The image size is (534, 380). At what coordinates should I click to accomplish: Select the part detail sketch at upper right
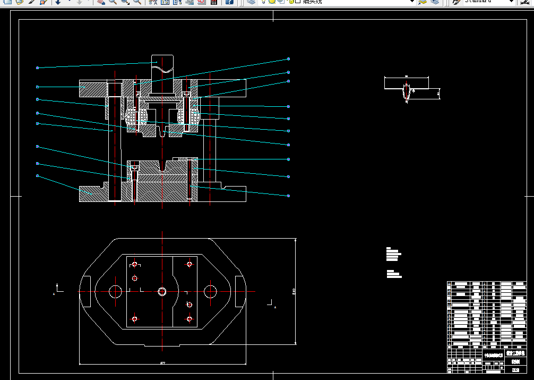pos(412,89)
